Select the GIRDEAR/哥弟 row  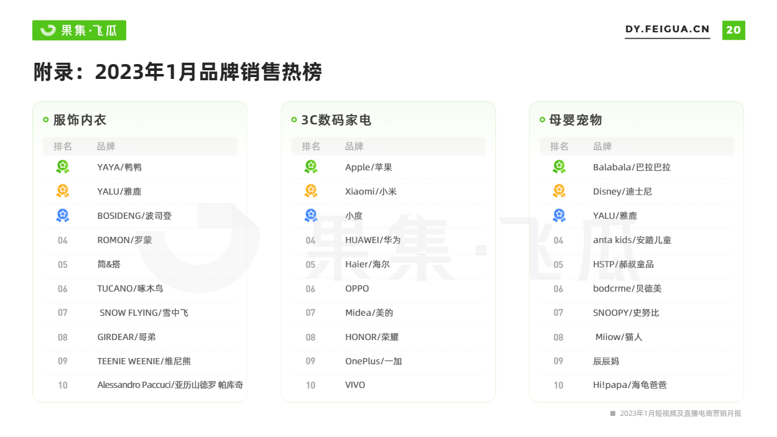[x=140, y=337]
